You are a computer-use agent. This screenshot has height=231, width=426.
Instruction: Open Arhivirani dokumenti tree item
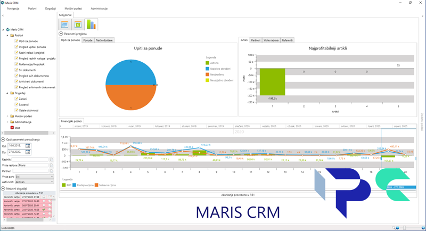click(31, 81)
